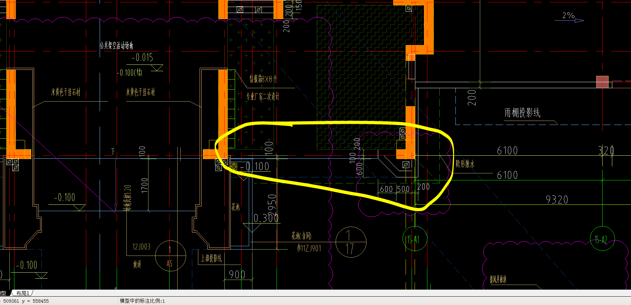Select the 320 dimension text

pos(606,150)
